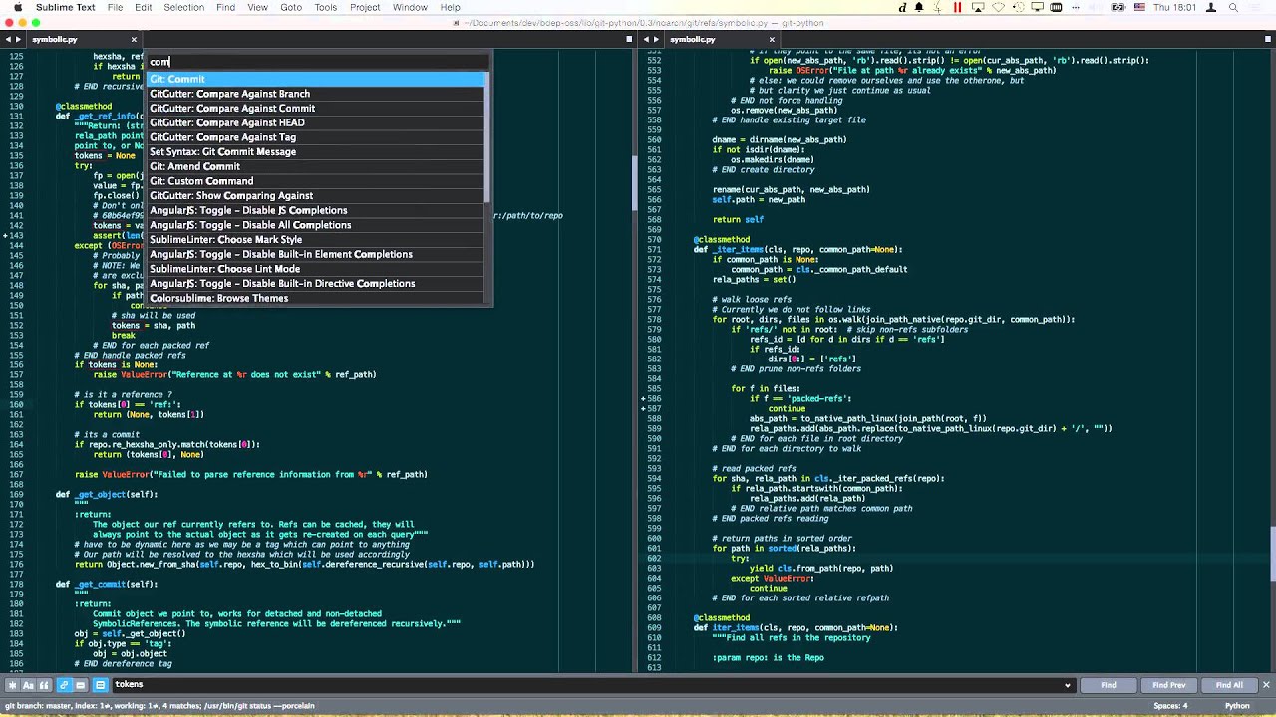Select 'AngularJS: Toggle – Disable Built-in Directive Completions'
Image resolution: width=1276 pixels, height=717 pixels.
pos(316,284)
